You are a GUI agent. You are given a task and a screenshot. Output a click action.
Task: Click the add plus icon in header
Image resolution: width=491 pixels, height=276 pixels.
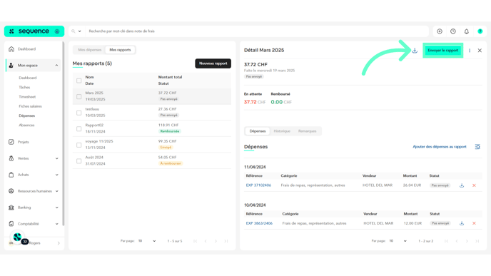pos(440,31)
